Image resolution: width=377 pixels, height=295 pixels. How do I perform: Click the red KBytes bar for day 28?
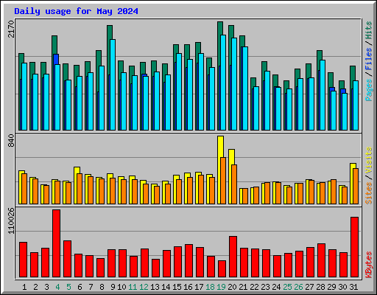tap(321, 260)
